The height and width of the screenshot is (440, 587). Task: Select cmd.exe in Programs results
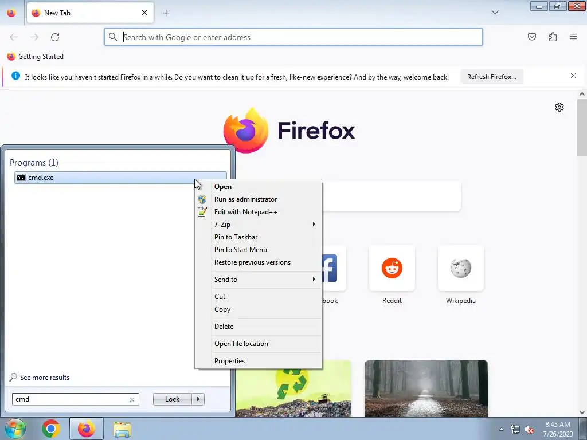[x=120, y=178]
